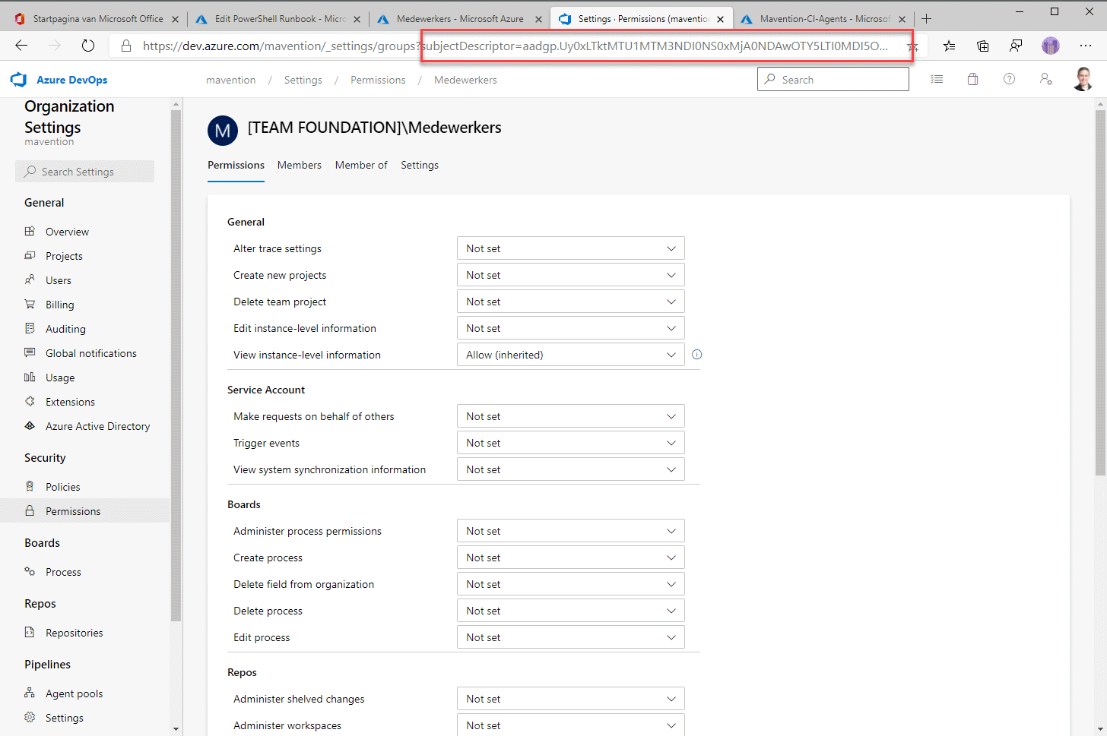The width and height of the screenshot is (1107, 736).
Task: Click the Users sidebar icon
Action: [30, 280]
